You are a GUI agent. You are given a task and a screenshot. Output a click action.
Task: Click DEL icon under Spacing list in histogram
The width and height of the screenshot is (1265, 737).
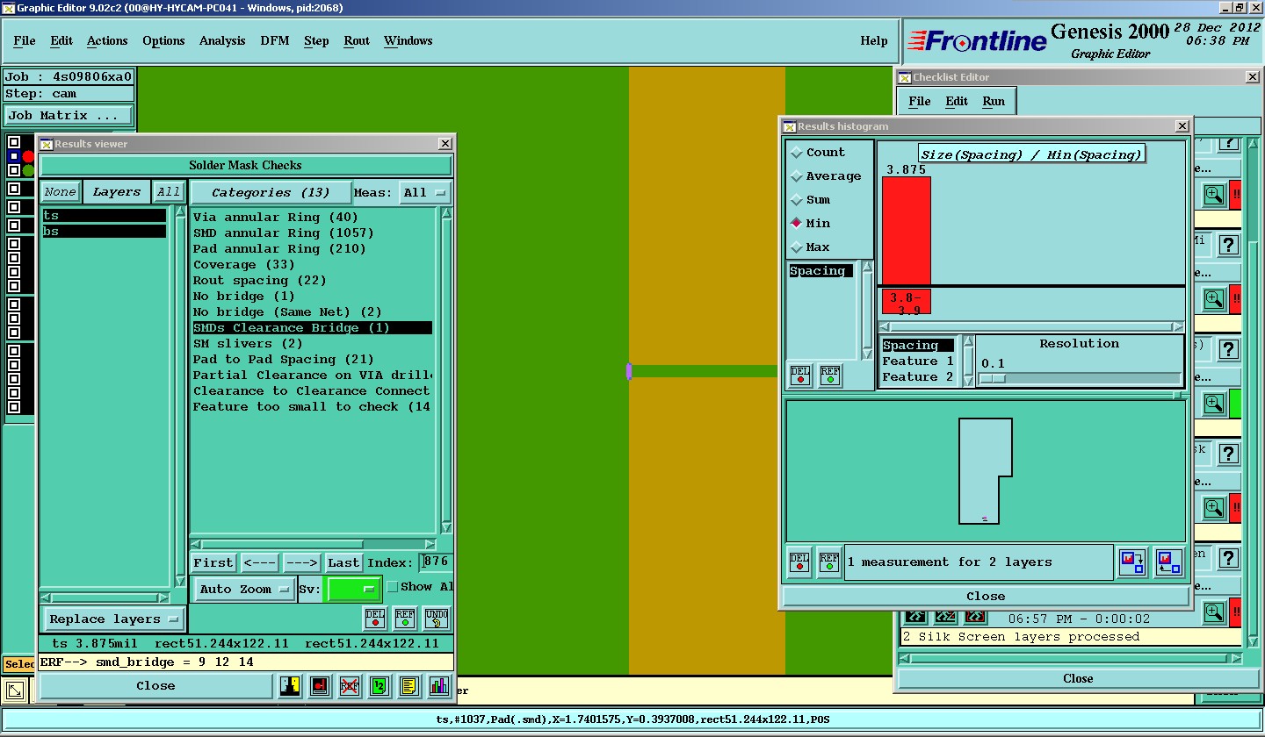(800, 376)
